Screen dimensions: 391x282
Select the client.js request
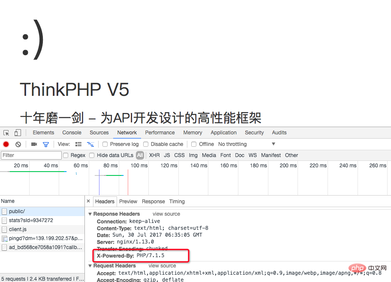42,229
